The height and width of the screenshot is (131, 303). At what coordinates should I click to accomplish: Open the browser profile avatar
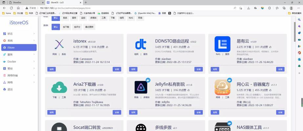[291, 8]
